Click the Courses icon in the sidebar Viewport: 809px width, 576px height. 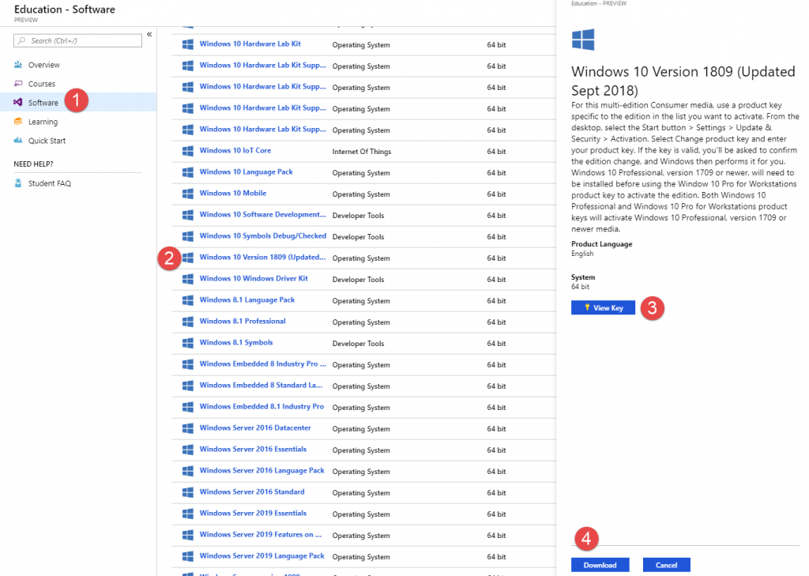(x=18, y=84)
